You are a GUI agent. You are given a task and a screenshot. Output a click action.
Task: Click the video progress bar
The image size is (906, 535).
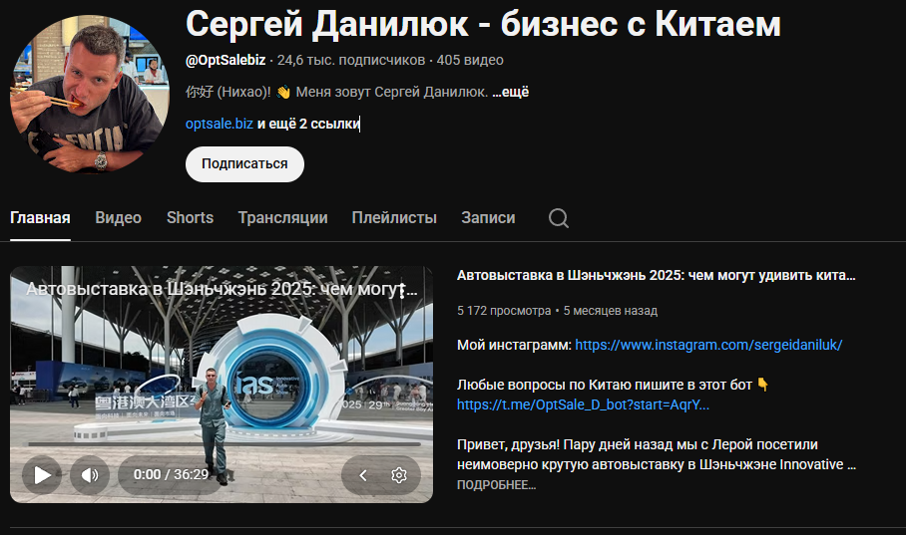pyautogui.click(x=220, y=443)
